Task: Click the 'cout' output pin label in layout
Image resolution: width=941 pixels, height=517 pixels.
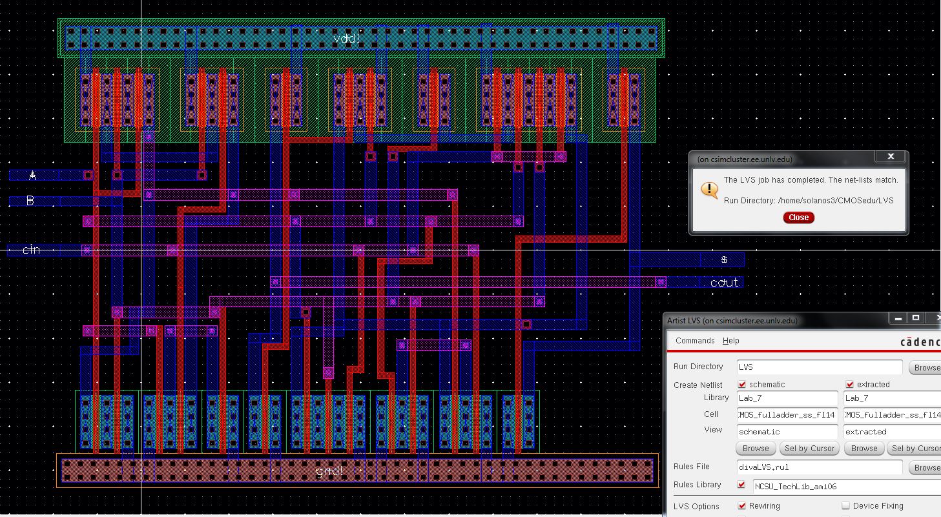Action: coord(724,283)
